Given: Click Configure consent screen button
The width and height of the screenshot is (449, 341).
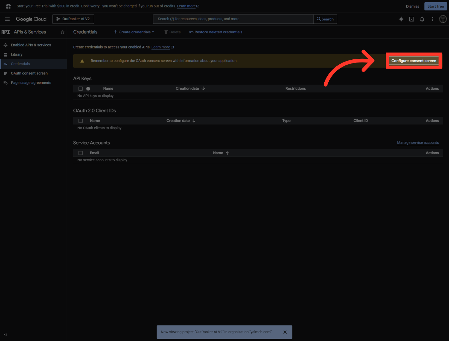Looking at the screenshot, I should point(414,61).
